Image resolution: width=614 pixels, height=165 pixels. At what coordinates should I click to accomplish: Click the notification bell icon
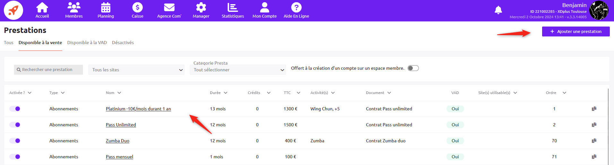coord(498,10)
